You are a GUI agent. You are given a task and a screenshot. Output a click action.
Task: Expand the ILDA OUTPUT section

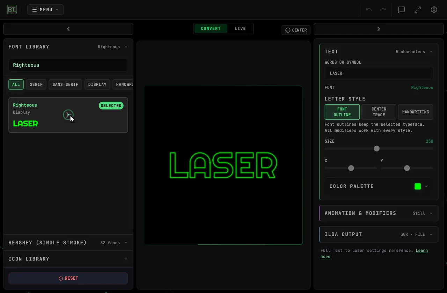[x=379, y=235]
